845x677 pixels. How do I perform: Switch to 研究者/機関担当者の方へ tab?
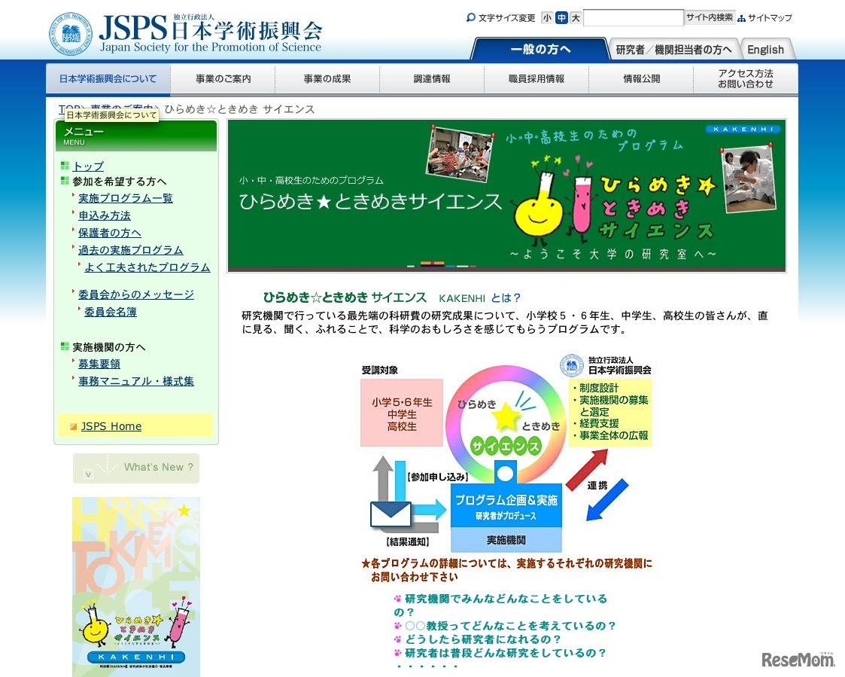(673, 50)
